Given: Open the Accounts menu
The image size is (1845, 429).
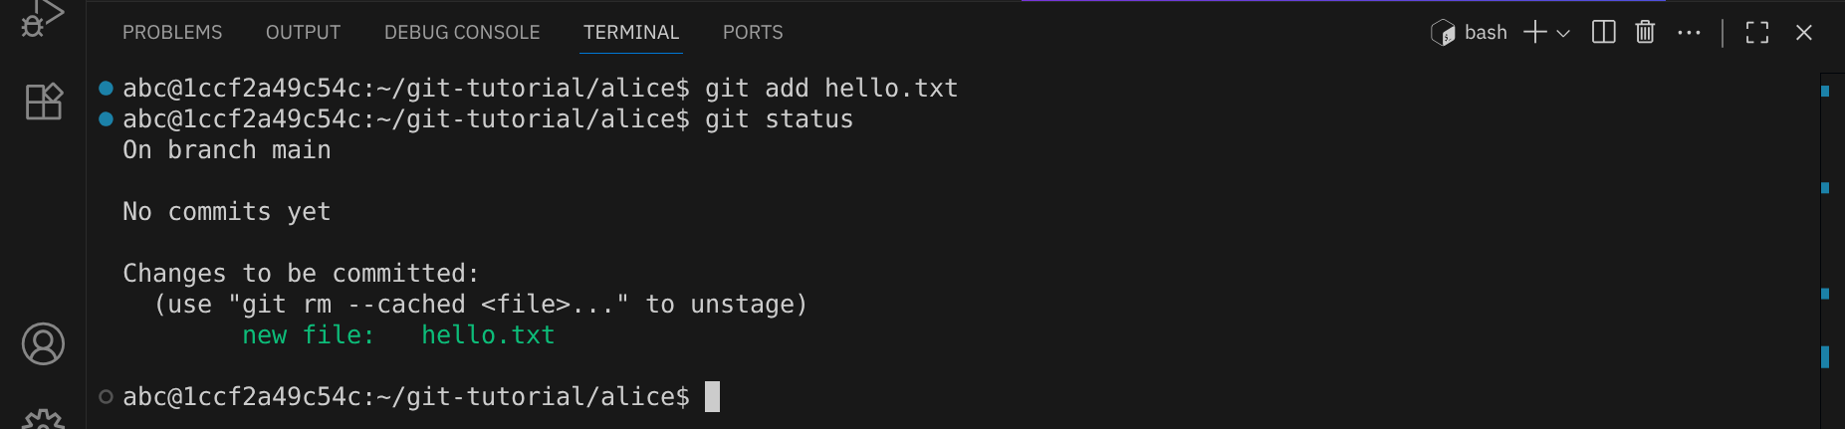Looking at the screenshot, I should pyautogui.click(x=43, y=343).
